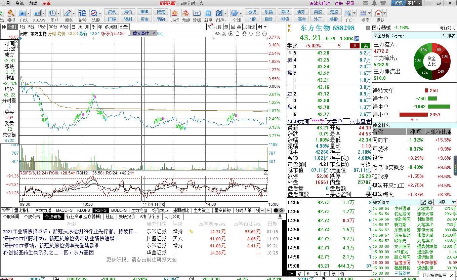Open the mail envelope icon in title bar
457x280 pixels.
click(x=366, y=3)
